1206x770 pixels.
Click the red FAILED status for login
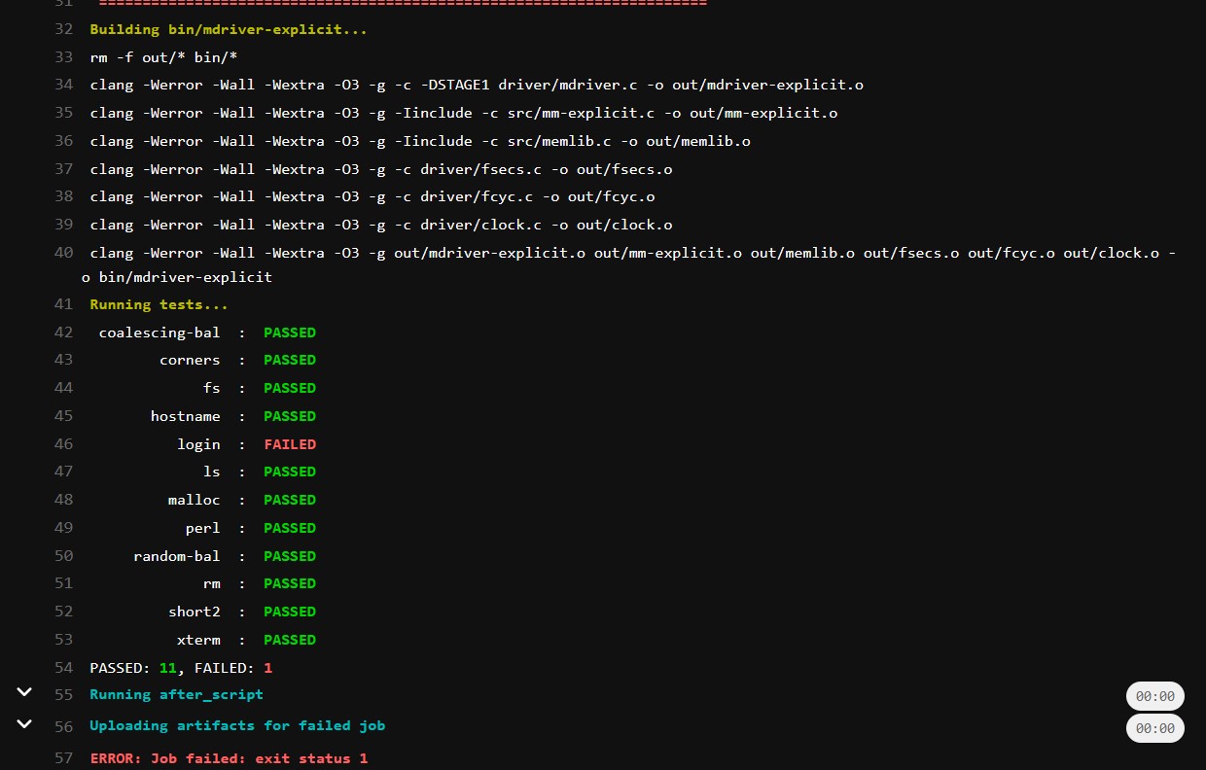(290, 444)
